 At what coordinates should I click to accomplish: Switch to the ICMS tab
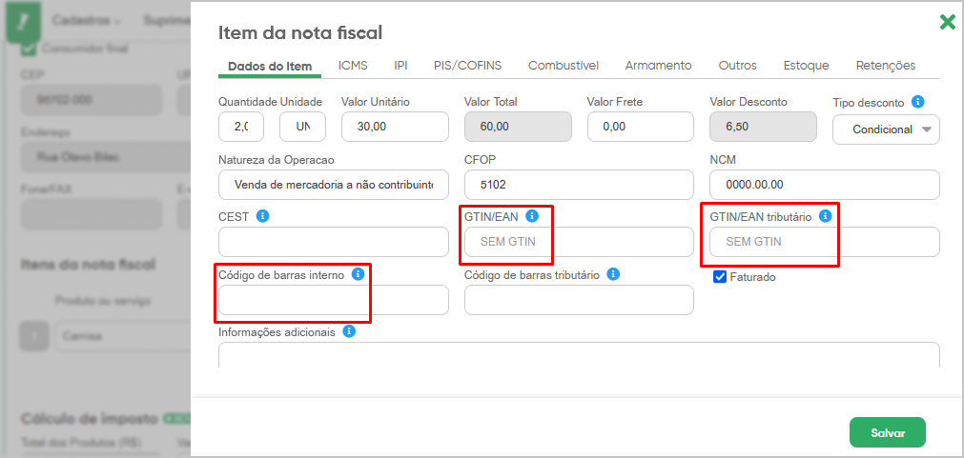pos(353,66)
